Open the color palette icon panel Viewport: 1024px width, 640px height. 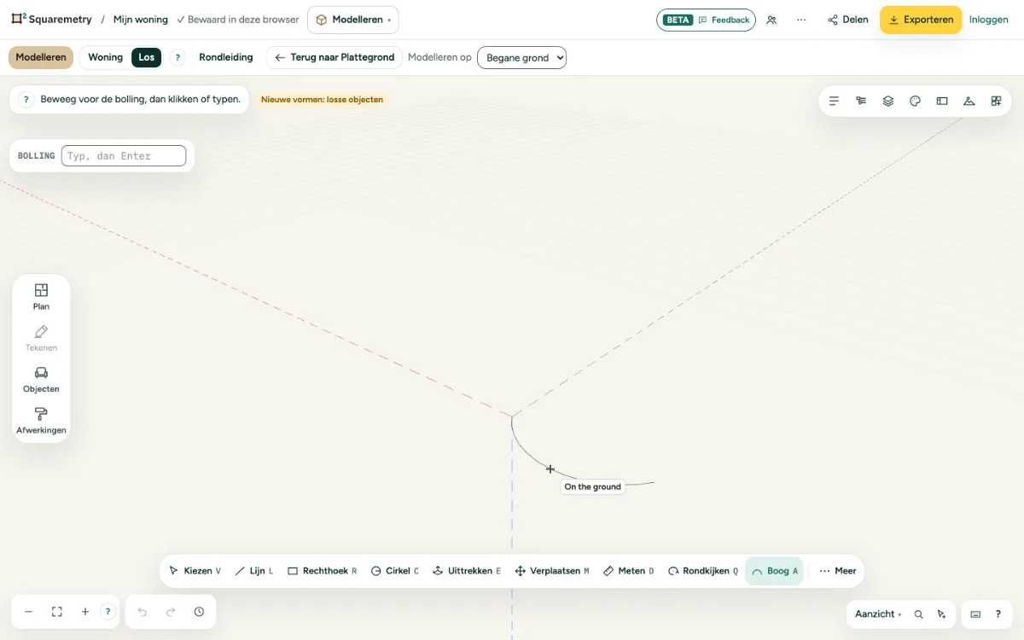915,101
